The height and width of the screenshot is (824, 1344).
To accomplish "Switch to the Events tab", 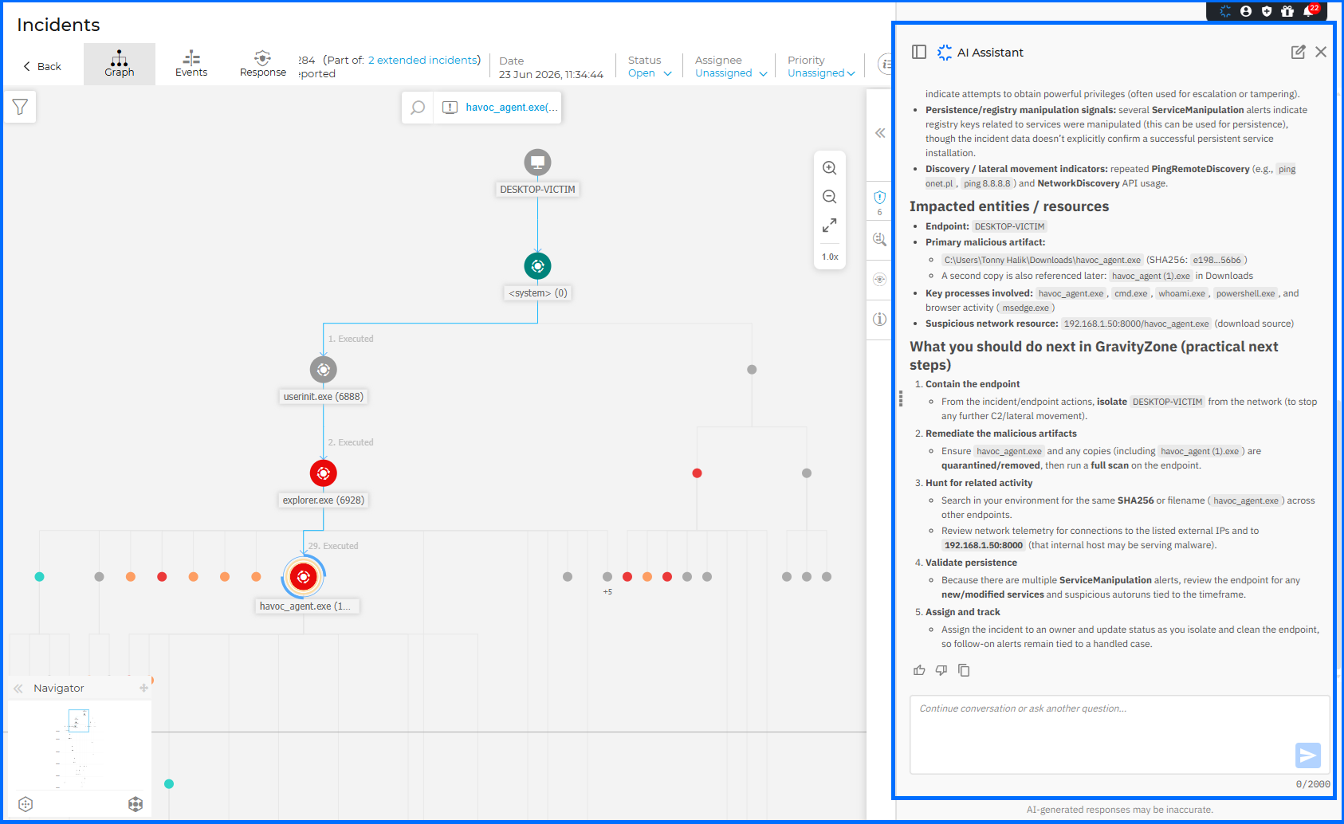I will (191, 64).
